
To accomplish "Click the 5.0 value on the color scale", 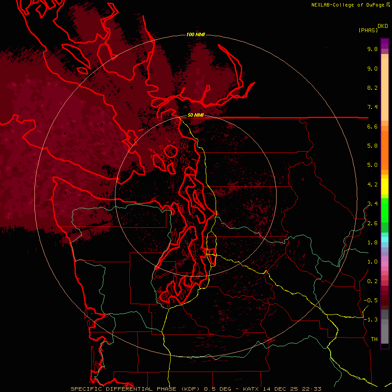I will (372, 165).
